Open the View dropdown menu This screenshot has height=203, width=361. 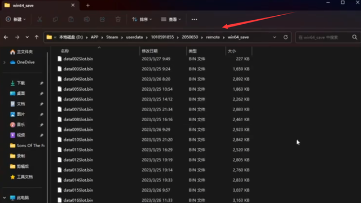point(171,19)
